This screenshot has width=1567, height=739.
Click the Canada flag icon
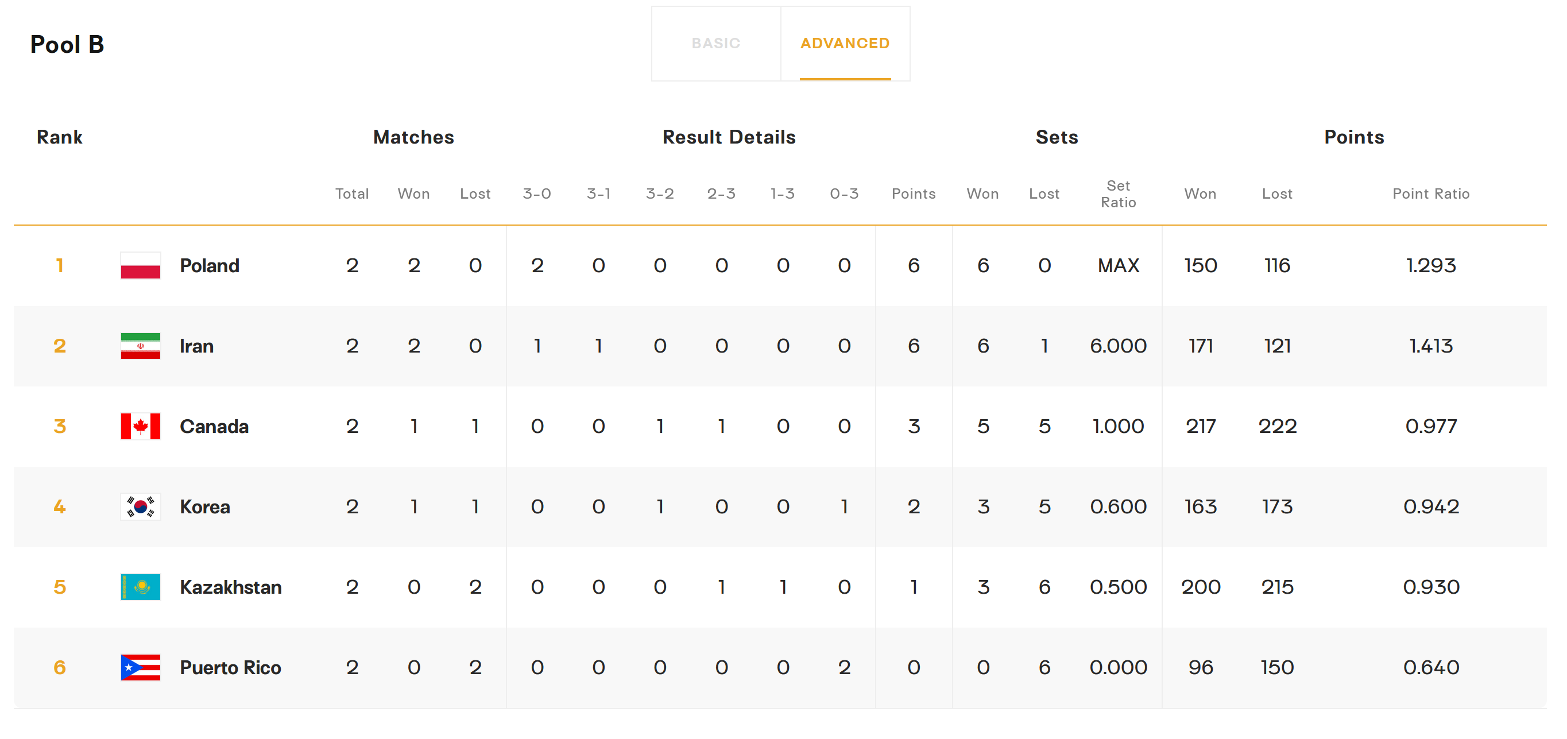(141, 427)
